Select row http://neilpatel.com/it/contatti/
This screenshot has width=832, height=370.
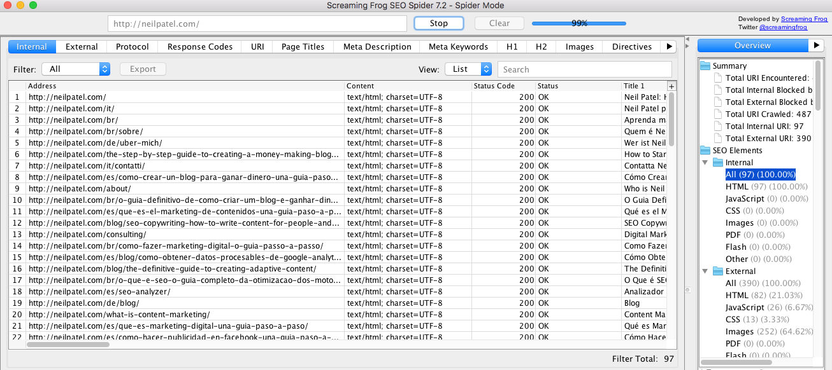[x=338, y=166]
